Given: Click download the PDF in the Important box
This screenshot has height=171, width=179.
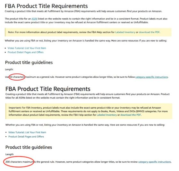Looking at the screenshot, I should (x=131, y=115).
